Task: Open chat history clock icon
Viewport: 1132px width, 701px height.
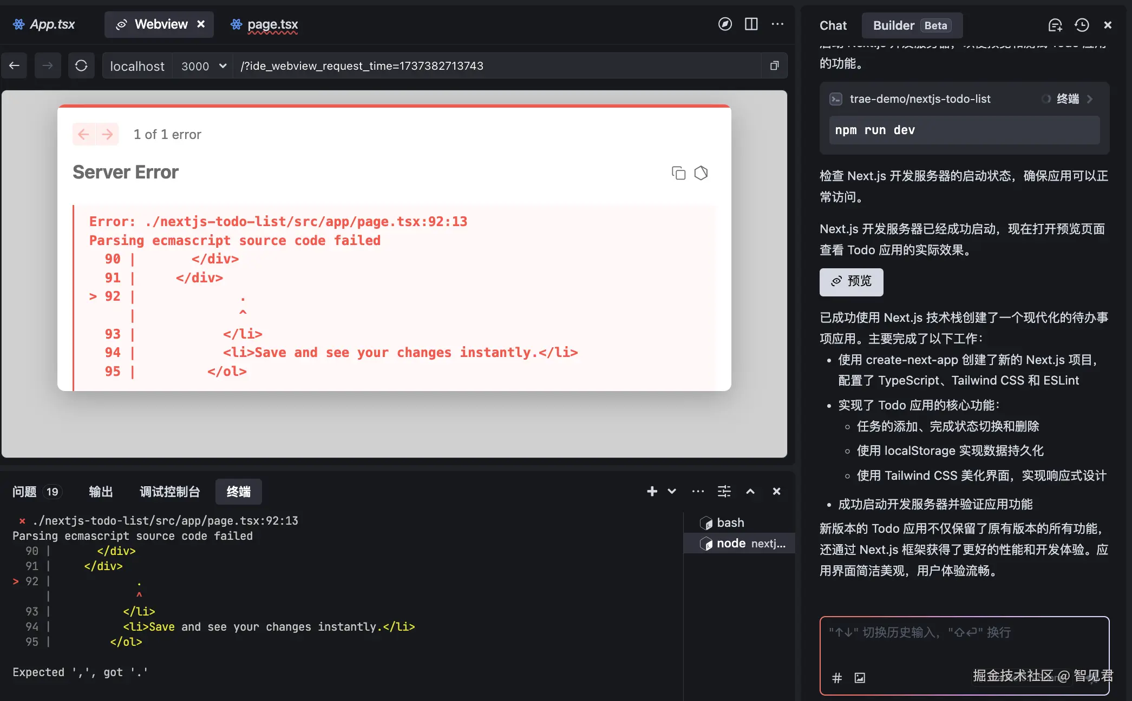Action: point(1082,25)
